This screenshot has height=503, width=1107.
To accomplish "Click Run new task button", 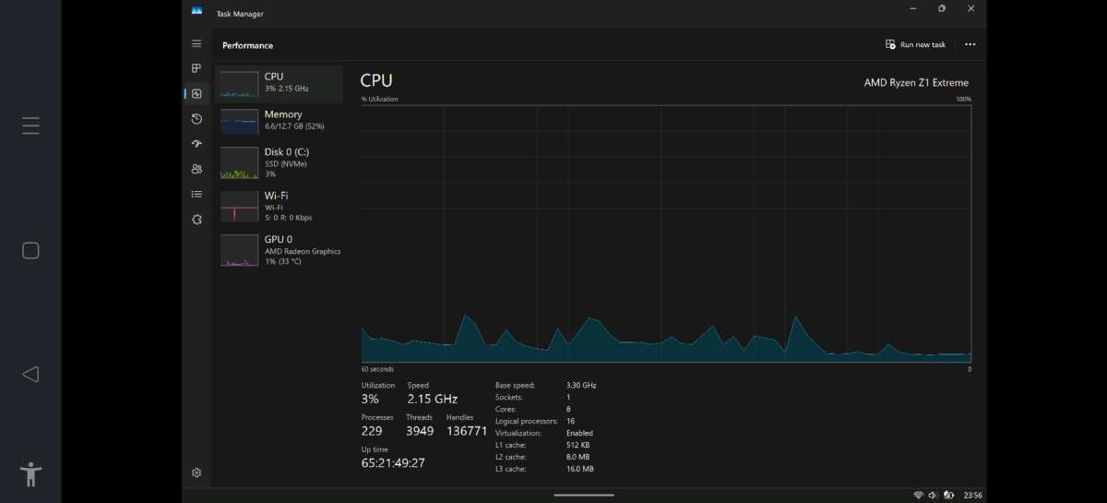I will click(x=915, y=44).
